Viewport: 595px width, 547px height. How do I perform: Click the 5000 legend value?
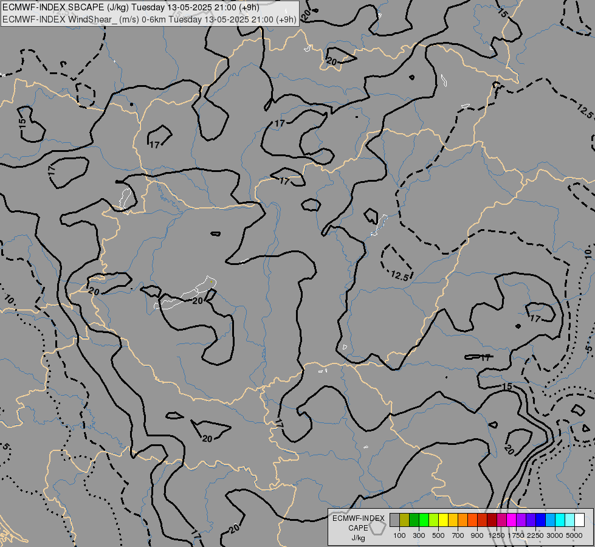coord(574,535)
